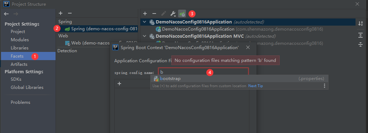
Task: Select Facets settings
Action: [28, 56]
